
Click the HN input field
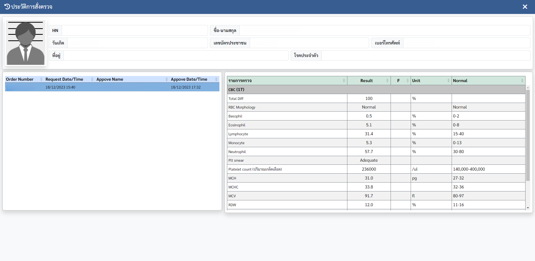point(134,31)
